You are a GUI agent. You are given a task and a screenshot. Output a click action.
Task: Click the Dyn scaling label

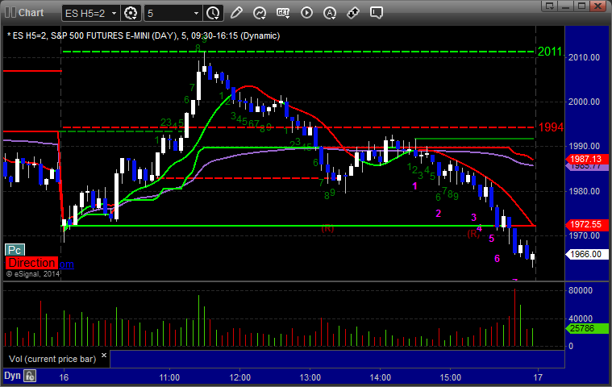click(12, 376)
